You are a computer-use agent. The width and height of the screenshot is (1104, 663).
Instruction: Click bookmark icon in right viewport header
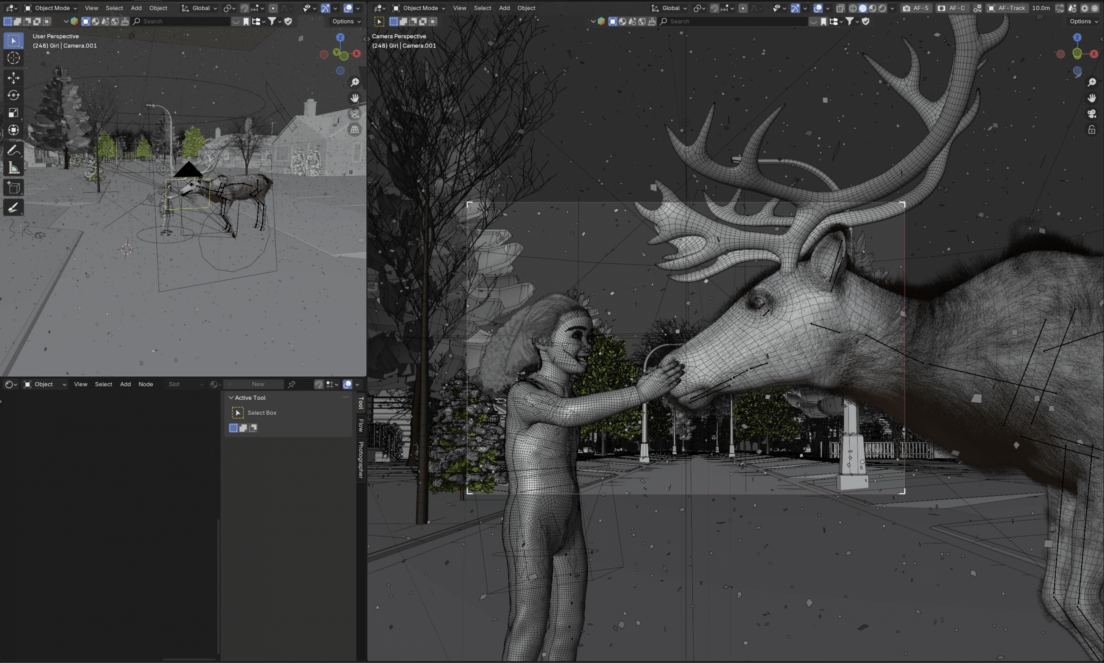click(823, 21)
